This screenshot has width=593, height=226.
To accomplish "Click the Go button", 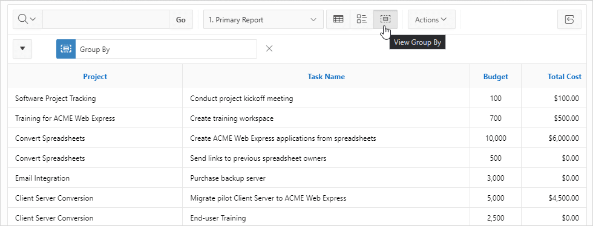I will coord(181,20).
